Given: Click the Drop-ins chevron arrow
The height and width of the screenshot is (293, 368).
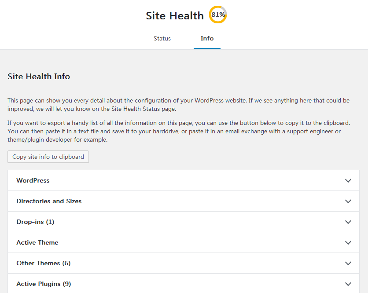Looking at the screenshot, I should pyautogui.click(x=348, y=222).
